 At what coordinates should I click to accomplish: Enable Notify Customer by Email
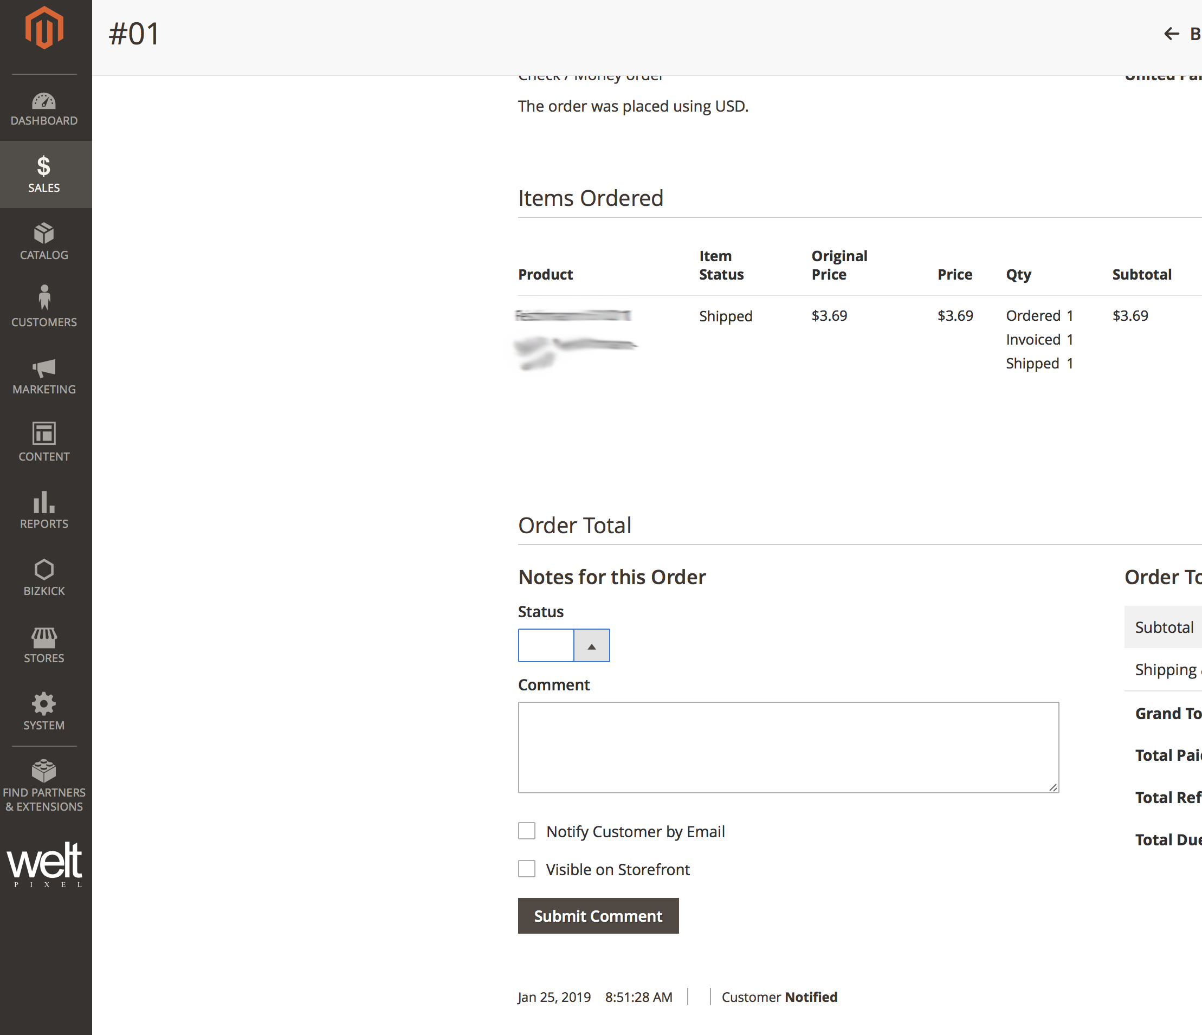(x=527, y=831)
